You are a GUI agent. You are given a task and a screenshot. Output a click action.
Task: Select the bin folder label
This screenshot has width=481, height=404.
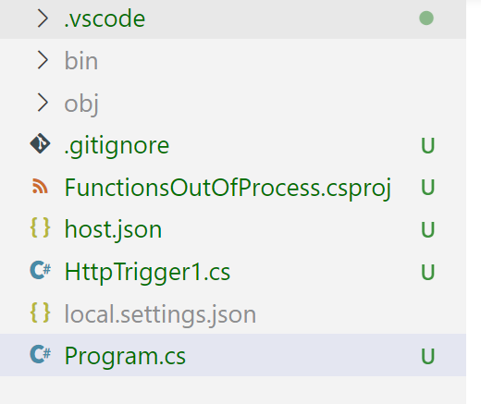pyautogui.click(x=81, y=61)
